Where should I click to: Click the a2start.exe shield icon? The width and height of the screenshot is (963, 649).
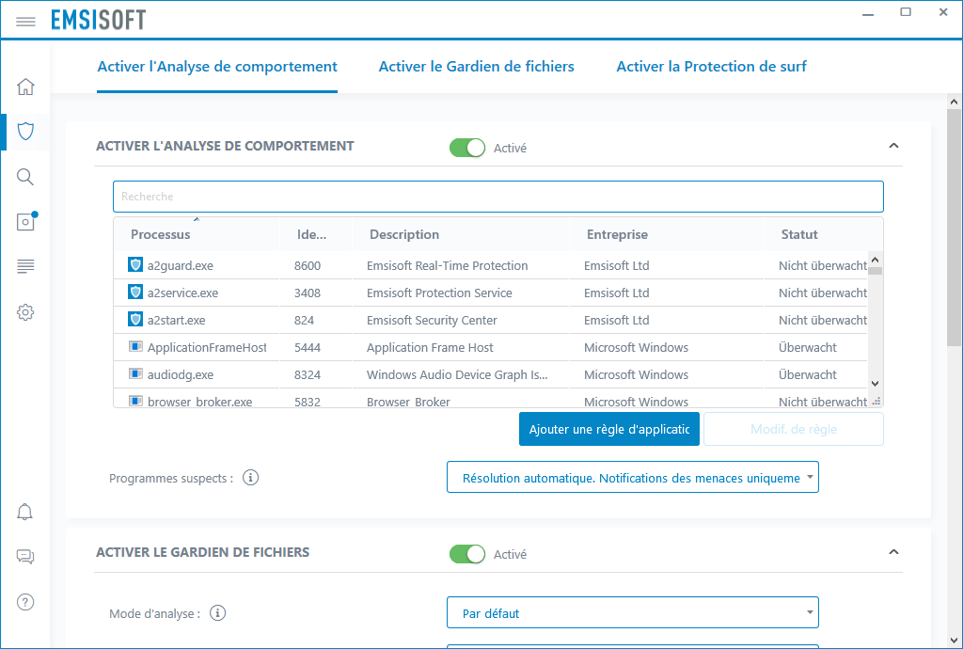coord(135,319)
